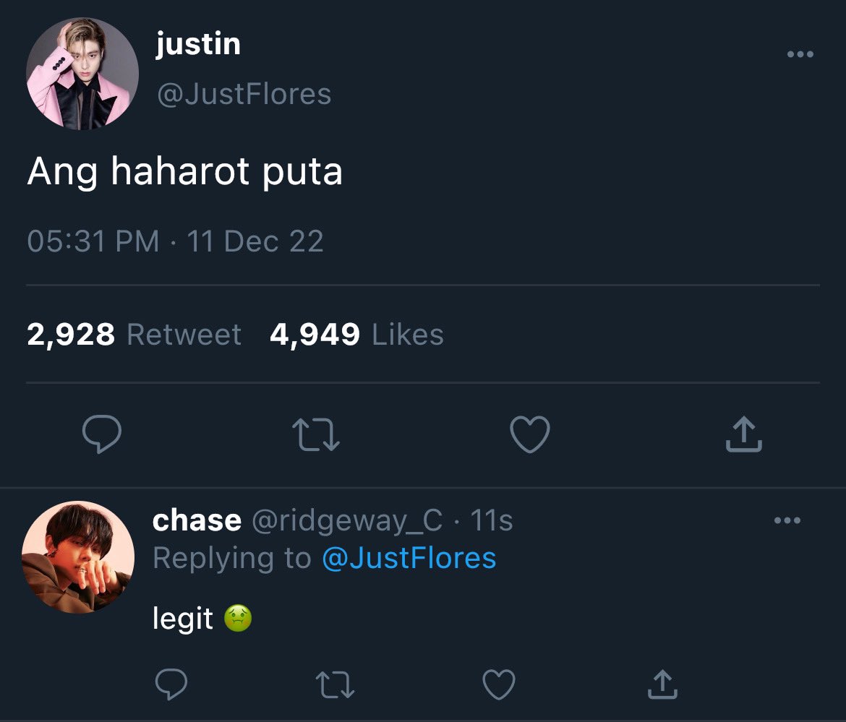
Task: Open more options on justin's tweet
Action: click(x=800, y=54)
